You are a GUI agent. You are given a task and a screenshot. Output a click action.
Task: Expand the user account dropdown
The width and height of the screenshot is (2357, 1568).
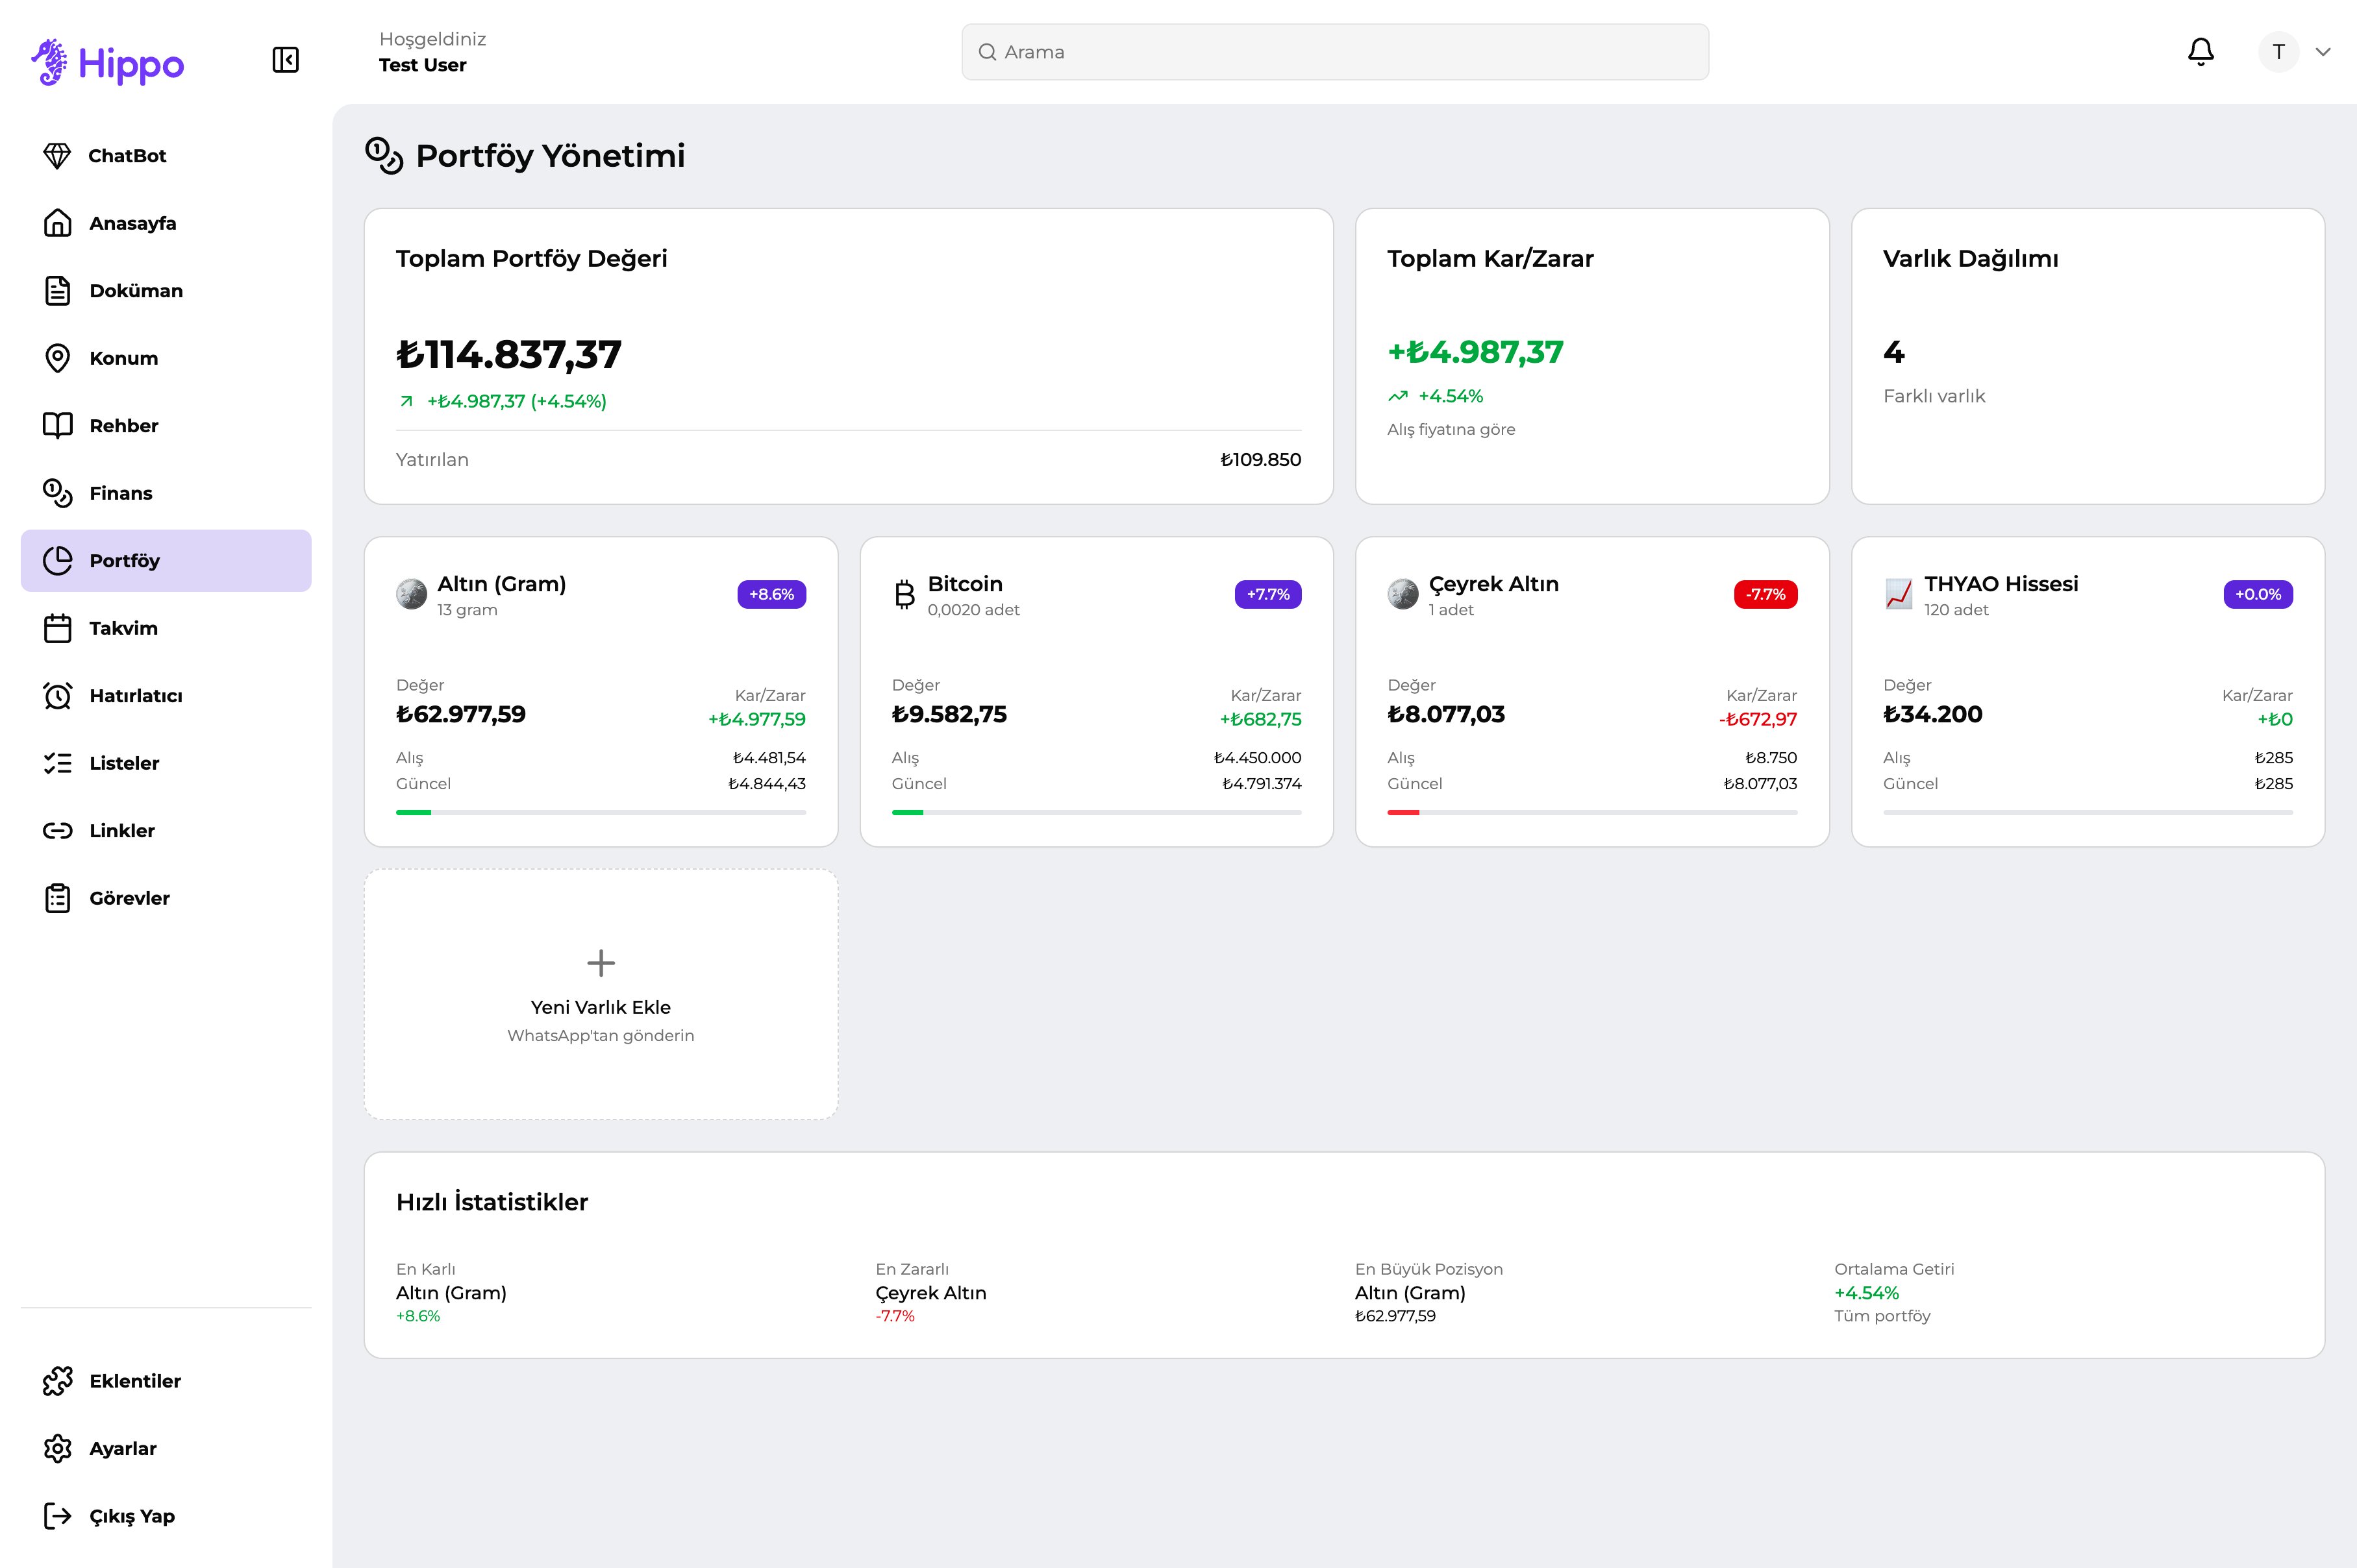(x=2325, y=52)
